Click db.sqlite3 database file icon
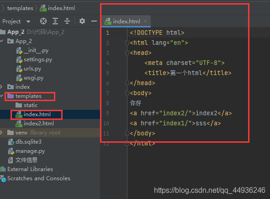The height and width of the screenshot is (199, 270). 11,142
